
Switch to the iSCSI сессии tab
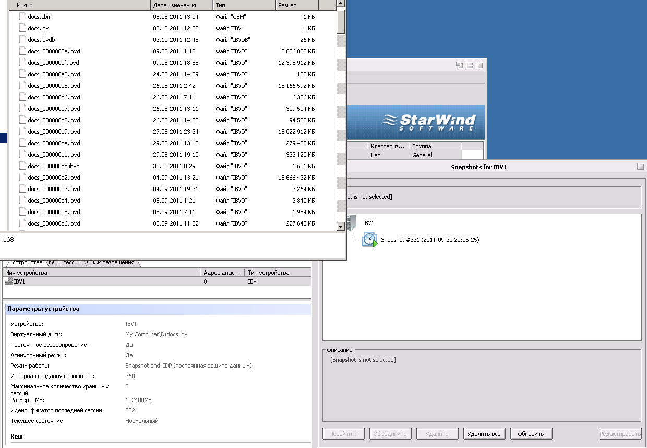(x=66, y=263)
